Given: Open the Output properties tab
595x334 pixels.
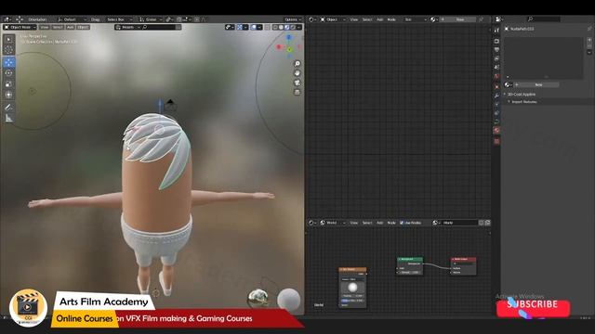Looking at the screenshot, I should point(496,49).
